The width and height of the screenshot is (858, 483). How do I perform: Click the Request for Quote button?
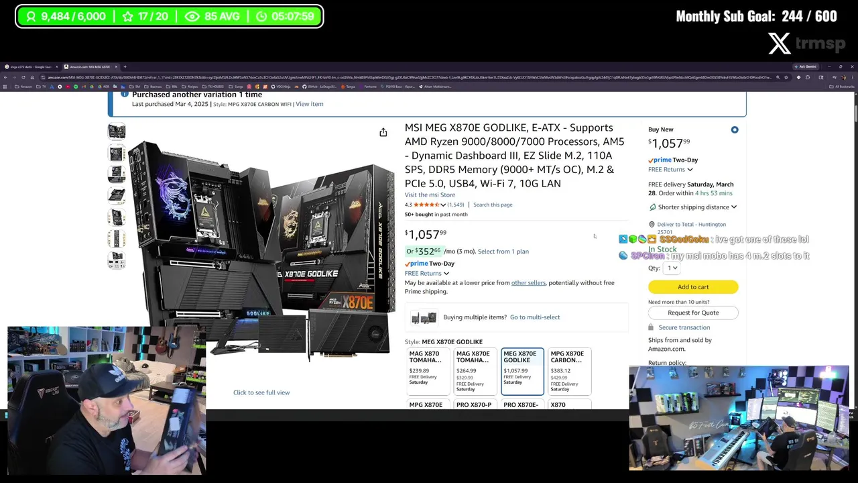click(693, 313)
